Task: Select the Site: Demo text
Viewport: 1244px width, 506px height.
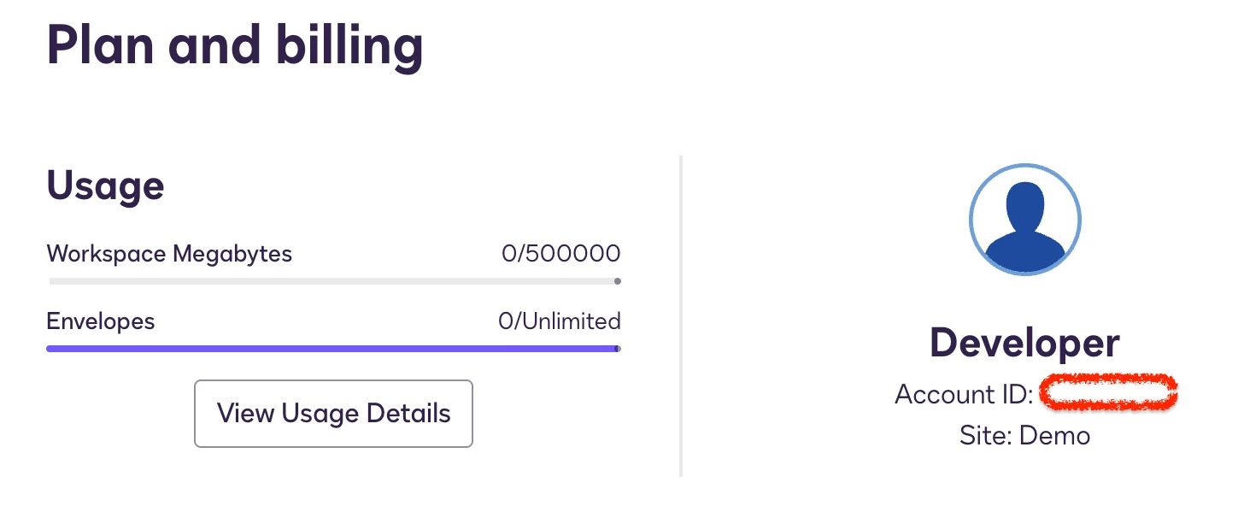Action: coord(1024,436)
